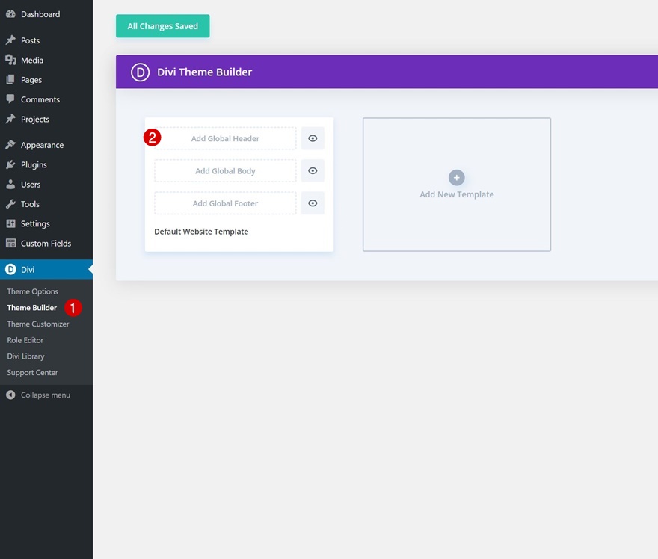Click the Default Website Template label
This screenshot has width=658, height=559.
[200, 232]
